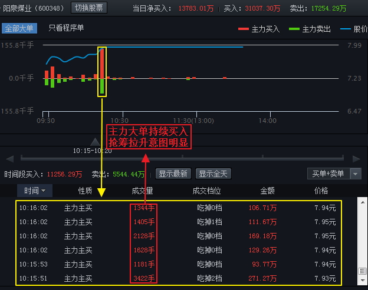Click the timeline right arrow

click(356, 159)
